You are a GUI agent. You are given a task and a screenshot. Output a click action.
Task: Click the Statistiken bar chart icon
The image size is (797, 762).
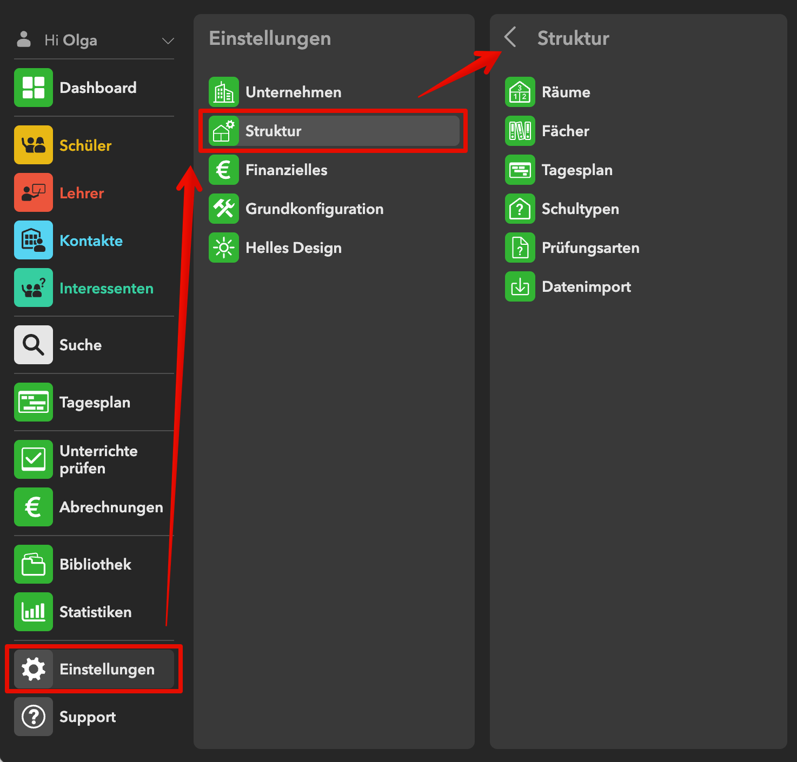pos(34,612)
